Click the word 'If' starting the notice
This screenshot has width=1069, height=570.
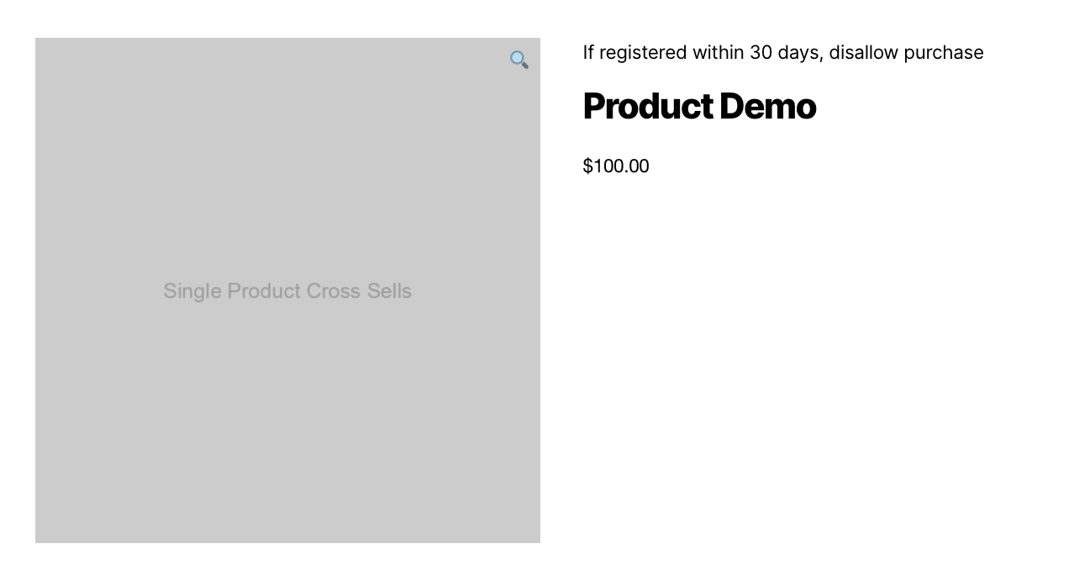(x=588, y=52)
